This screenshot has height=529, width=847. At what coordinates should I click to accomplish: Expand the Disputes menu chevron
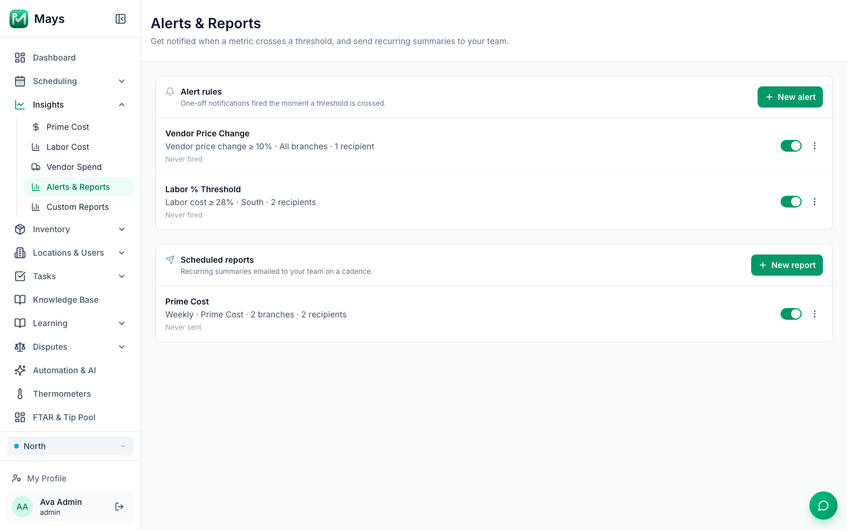[x=122, y=347]
